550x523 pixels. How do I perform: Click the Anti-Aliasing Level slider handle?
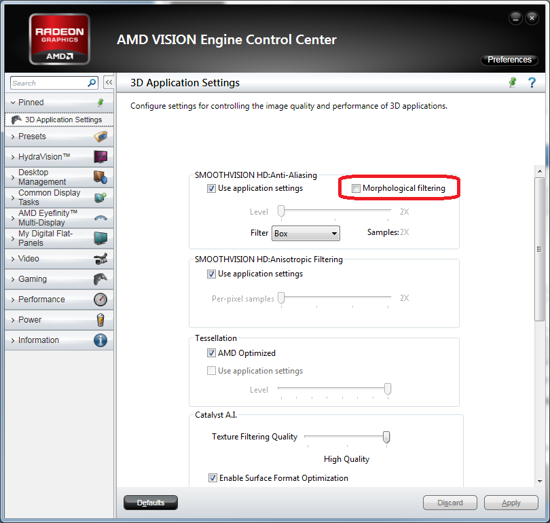tap(281, 211)
